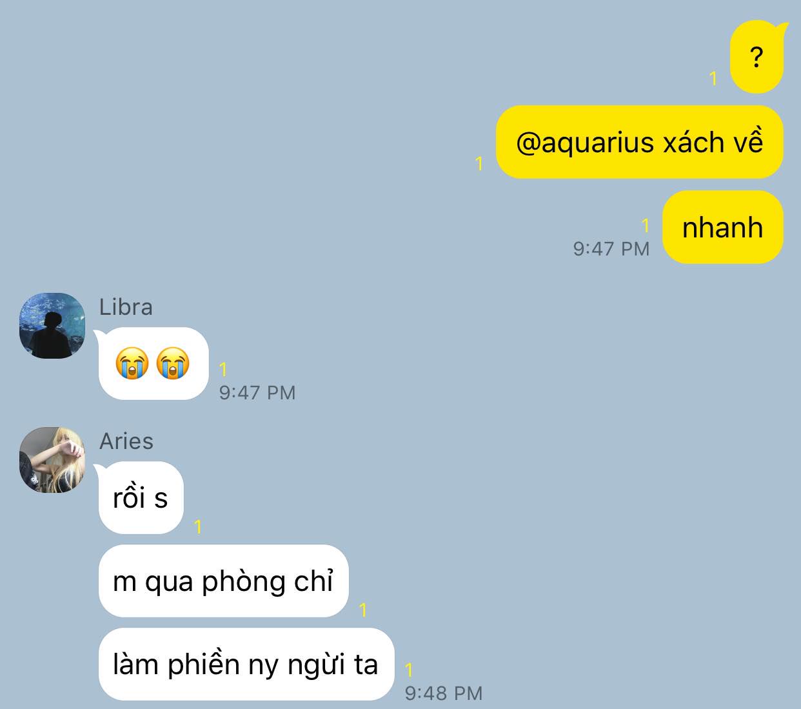The image size is (801, 709).
Task: Select the 'nhanh' yellow message bubble
Action: tap(722, 227)
